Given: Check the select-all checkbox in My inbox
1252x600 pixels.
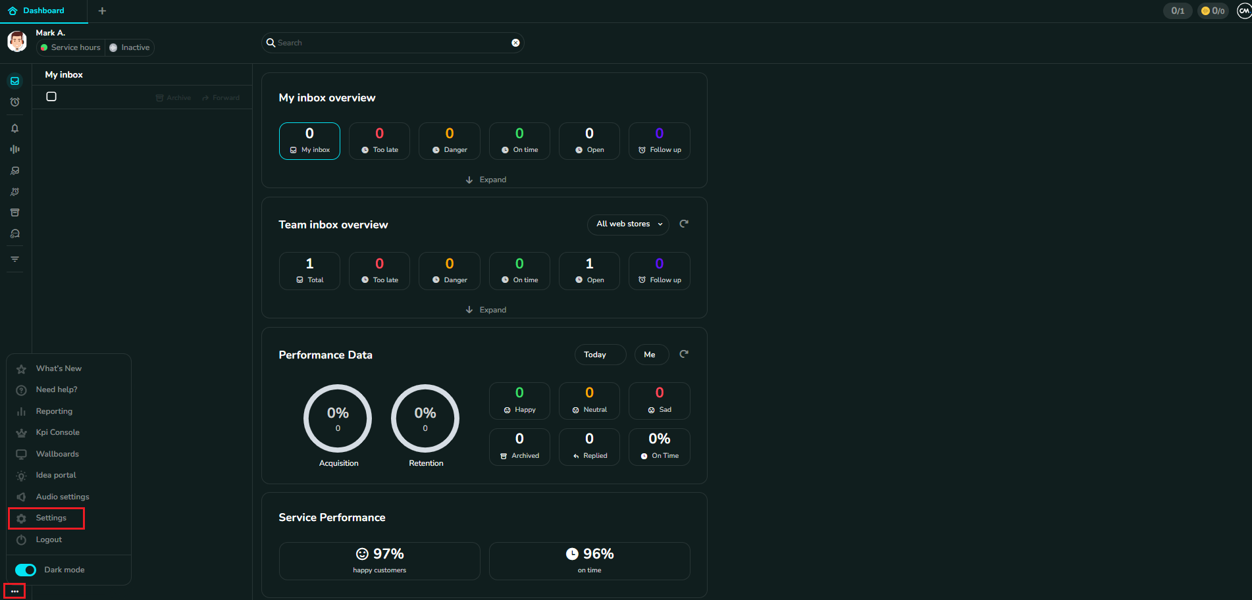Looking at the screenshot, I should pos(51,97).
